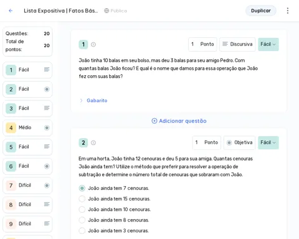Click the Pública visibility label
The image size is (299, 239).
118,11
